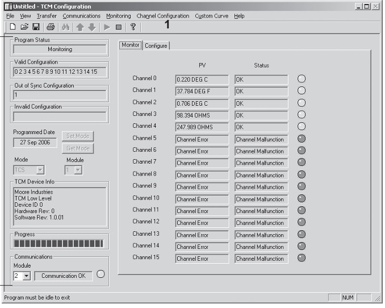Switch to the Configure tab
385x308 pixels.
[x=156, y=45]
